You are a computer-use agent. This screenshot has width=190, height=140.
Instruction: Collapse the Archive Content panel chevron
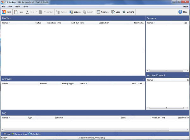click(187, 75)
